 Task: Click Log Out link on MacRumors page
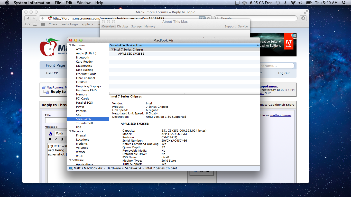tap(284, 73)
